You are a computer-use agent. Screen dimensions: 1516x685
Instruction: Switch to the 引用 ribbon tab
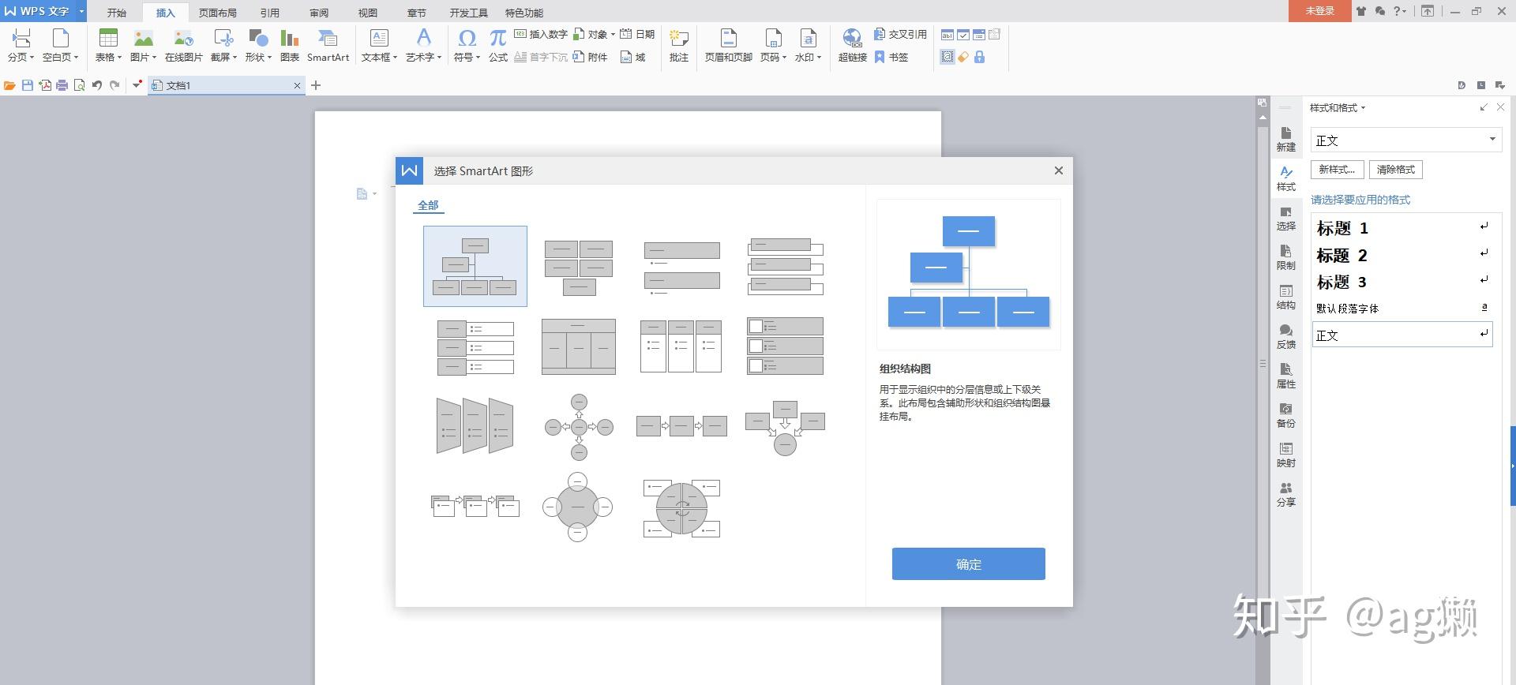point(270,13)
